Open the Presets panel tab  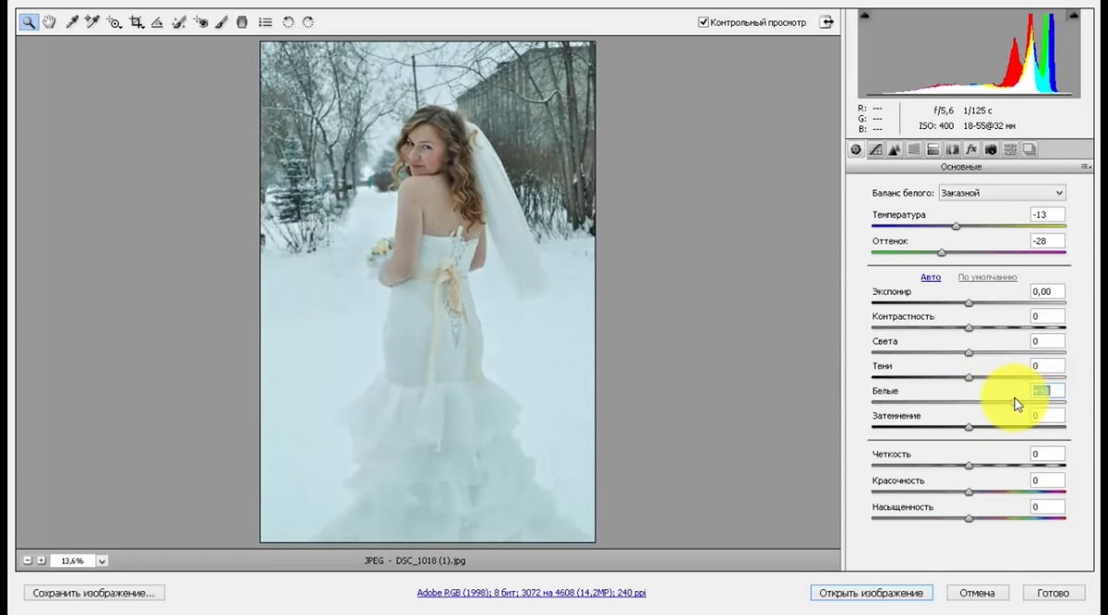coord(1010,149)
